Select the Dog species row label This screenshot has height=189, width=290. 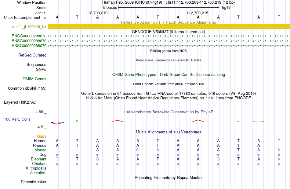43,155
